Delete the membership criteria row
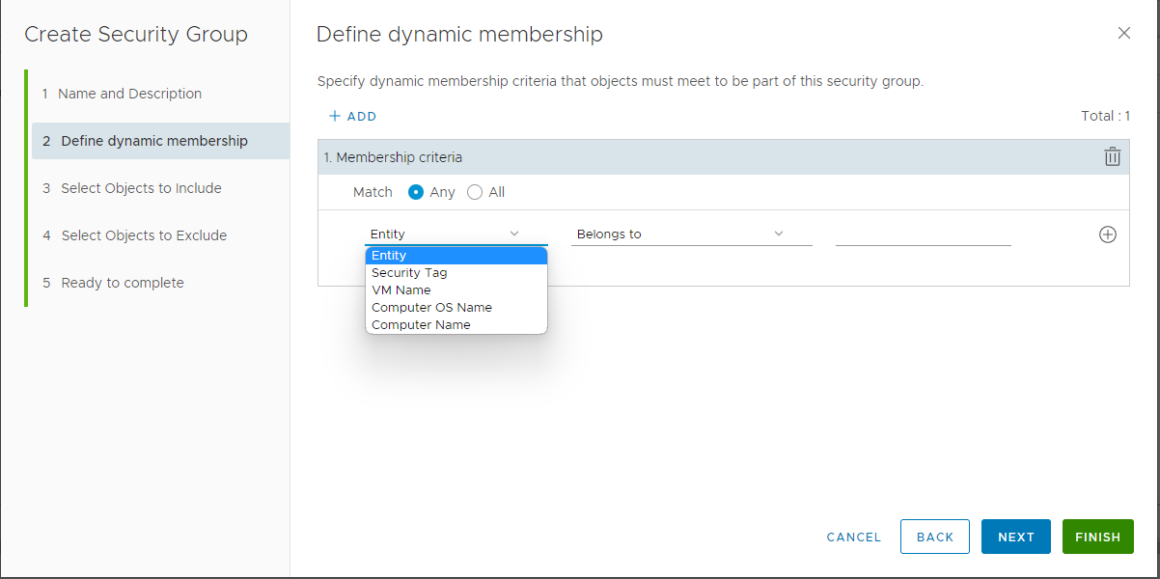Viewport: 1160px width, 579px height. coord(1112,155)
